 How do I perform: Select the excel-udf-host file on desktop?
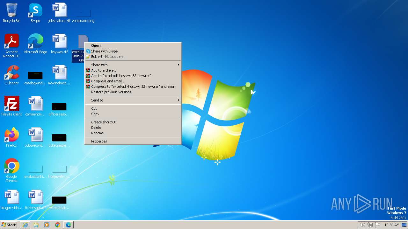78,48
